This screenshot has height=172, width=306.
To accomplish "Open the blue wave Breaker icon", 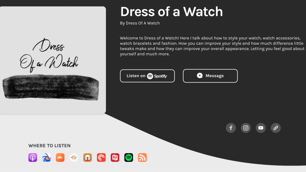I will tap(46, 158).
